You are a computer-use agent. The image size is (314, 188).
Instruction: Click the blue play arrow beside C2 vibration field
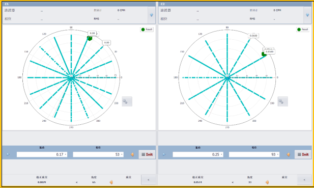click(164, 154)
